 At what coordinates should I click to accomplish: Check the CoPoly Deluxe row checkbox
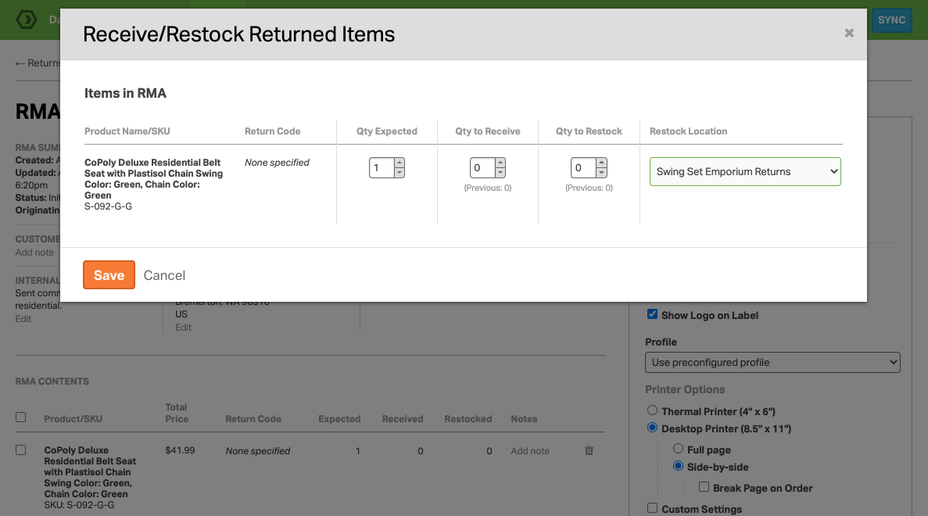20,450
